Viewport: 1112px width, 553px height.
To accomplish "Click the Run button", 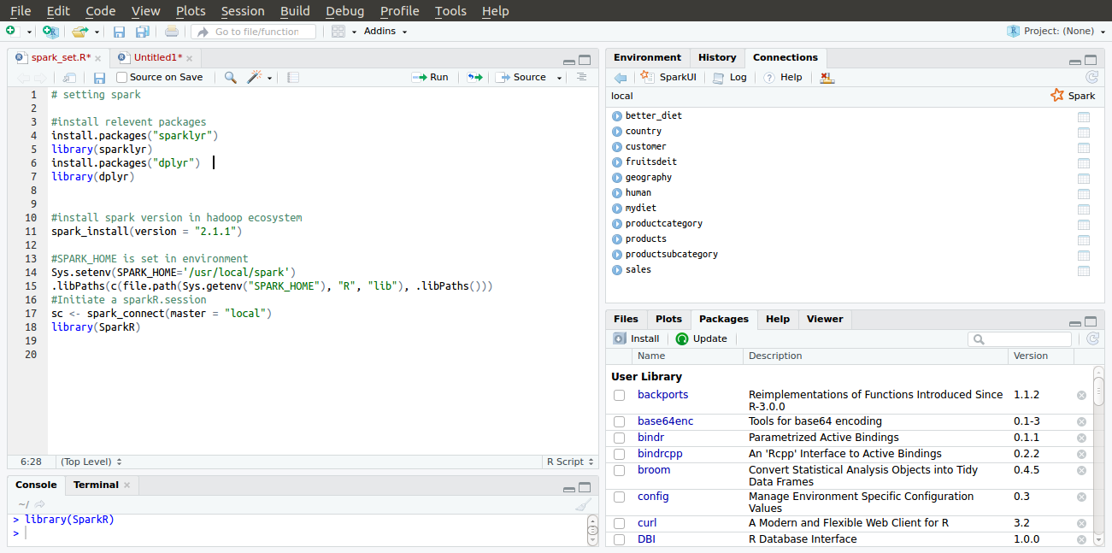I will [x=430, y=77].
